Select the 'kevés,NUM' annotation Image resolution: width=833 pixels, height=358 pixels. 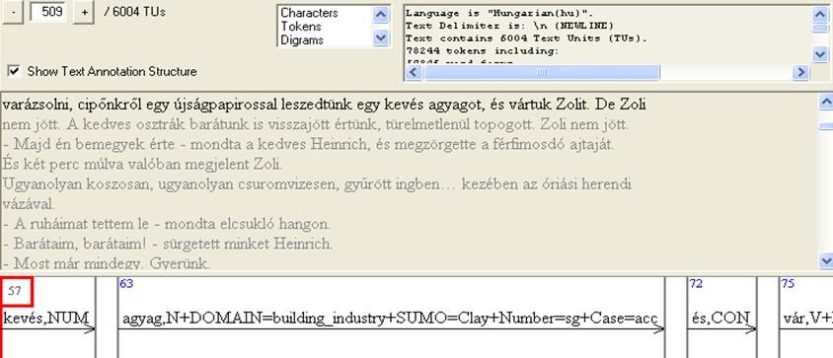tap(45, 319)
